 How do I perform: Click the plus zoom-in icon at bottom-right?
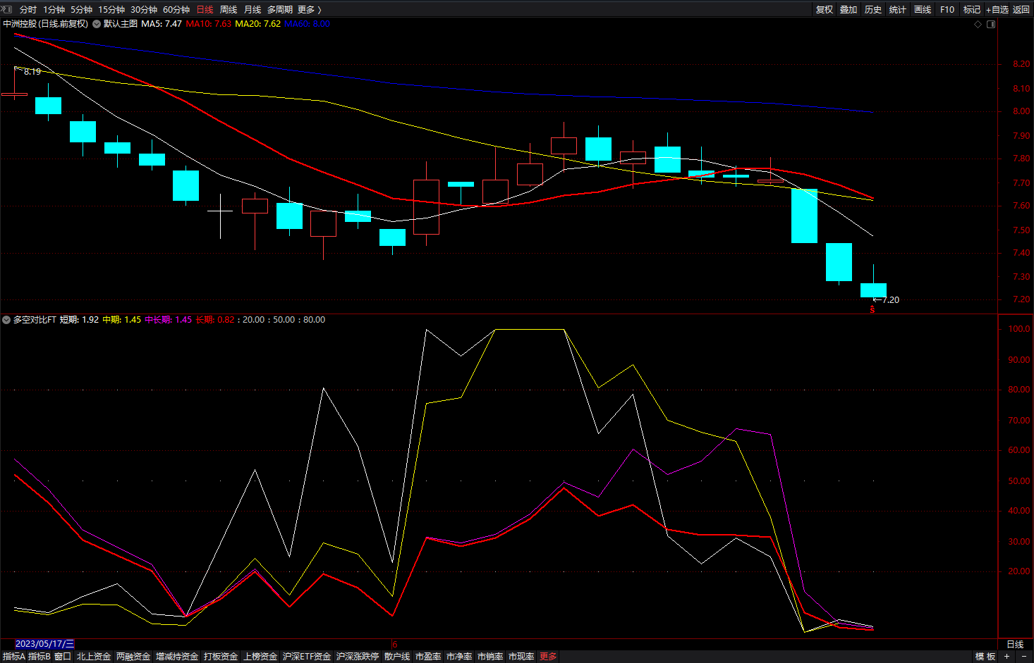(1007, 657)
